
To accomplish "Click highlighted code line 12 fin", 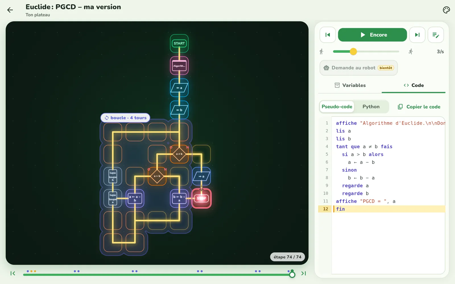I will 382,209.
